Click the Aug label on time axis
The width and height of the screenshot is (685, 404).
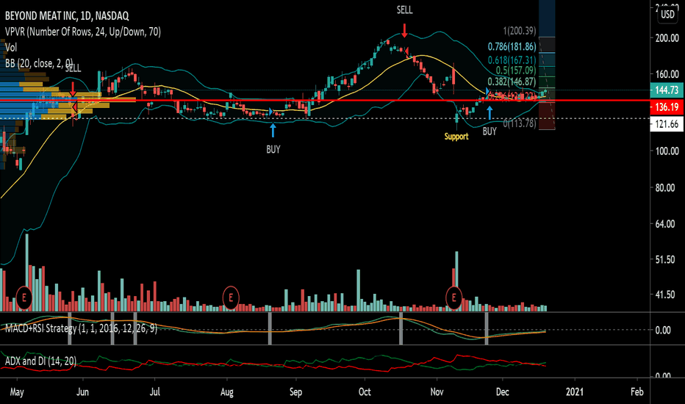pyautogui.click(x=226, y=392)
